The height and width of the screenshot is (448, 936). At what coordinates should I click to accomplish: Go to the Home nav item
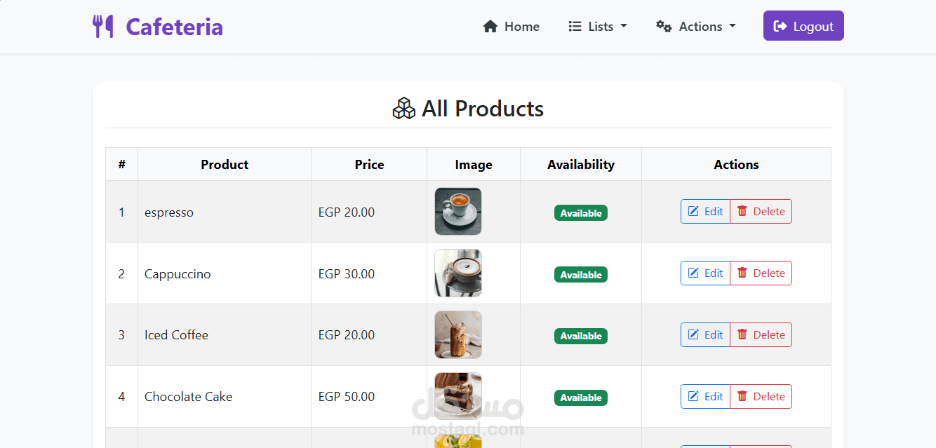click(x=512, y=27)
